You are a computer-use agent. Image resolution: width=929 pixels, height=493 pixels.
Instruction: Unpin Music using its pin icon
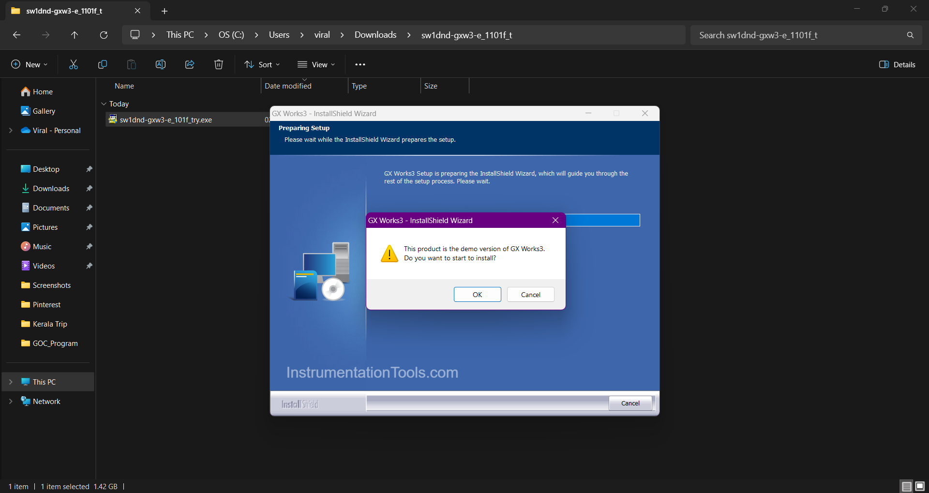(89, 246)
